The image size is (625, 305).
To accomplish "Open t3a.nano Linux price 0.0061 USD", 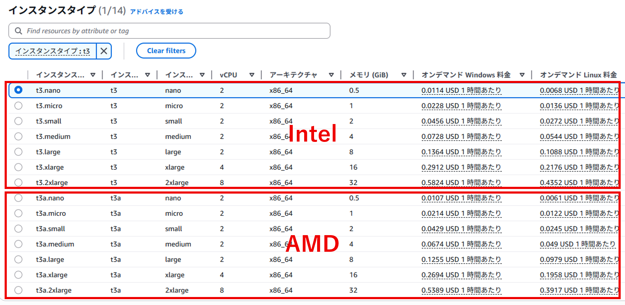I will click(x=579, y=198).
